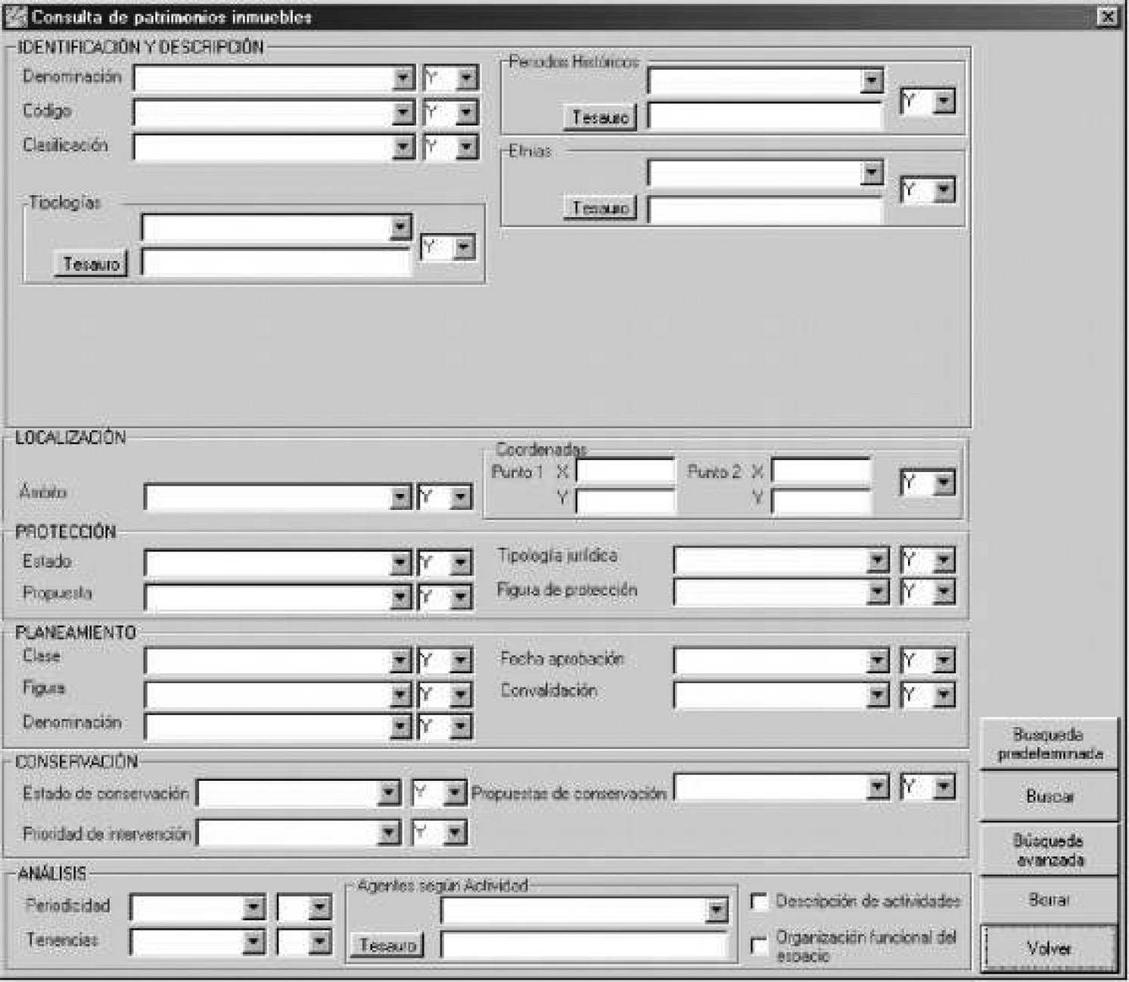Expand the Fecha aprobación dropdown
1129x982 pixels.
coord(877,661)
